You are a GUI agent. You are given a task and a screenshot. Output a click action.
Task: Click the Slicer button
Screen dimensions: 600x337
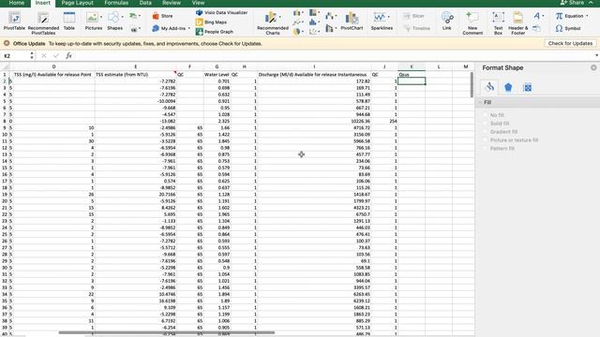414,16
